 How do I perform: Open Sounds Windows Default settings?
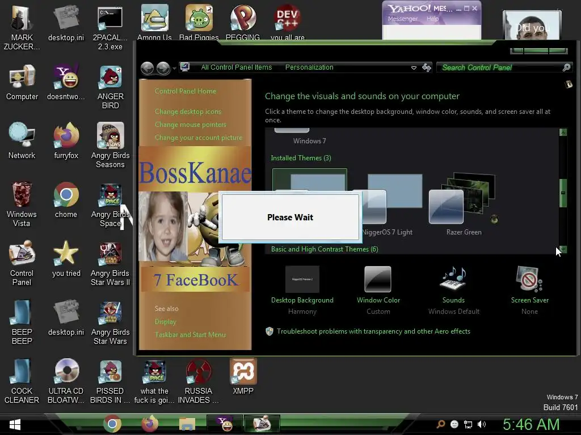[453, 290]
